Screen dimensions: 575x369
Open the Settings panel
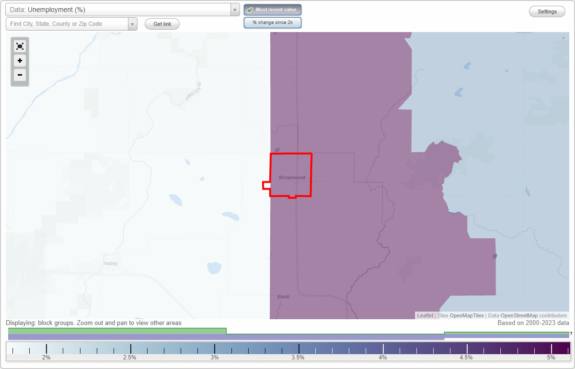[547, 11]
